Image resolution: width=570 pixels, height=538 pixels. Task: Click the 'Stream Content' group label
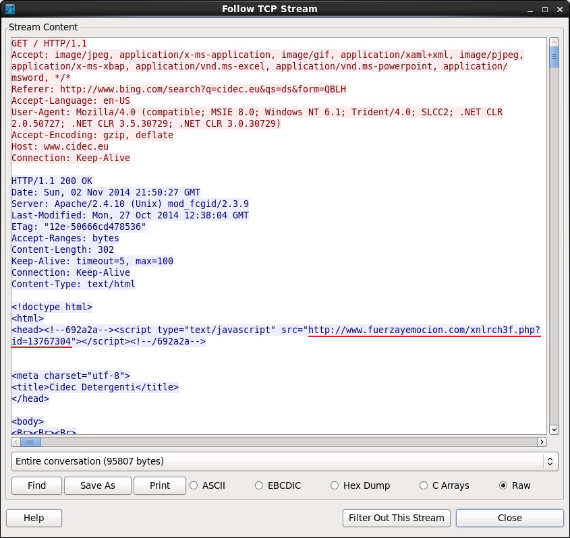(43, 27)
